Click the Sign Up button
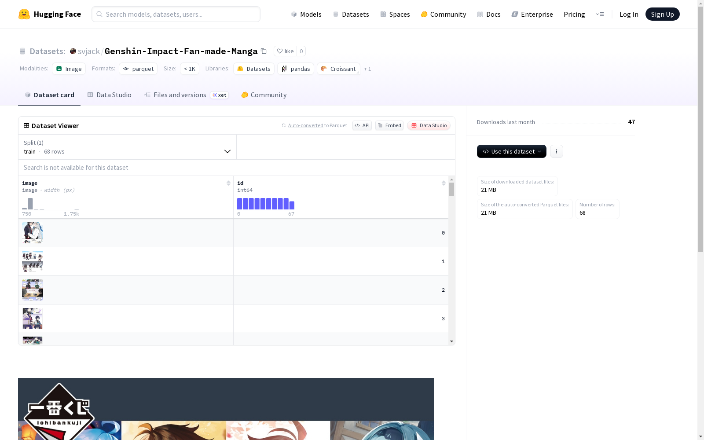This screenshot has height=440, width=704. click(x=662, y=14)
